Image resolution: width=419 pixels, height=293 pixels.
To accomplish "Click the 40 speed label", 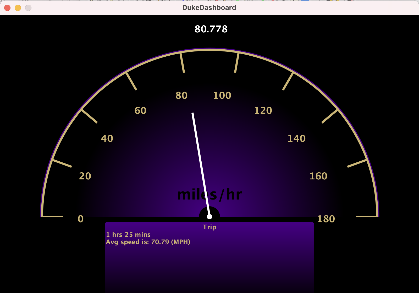I will 107,138.
